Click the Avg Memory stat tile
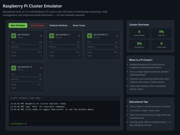 point(139,45)
